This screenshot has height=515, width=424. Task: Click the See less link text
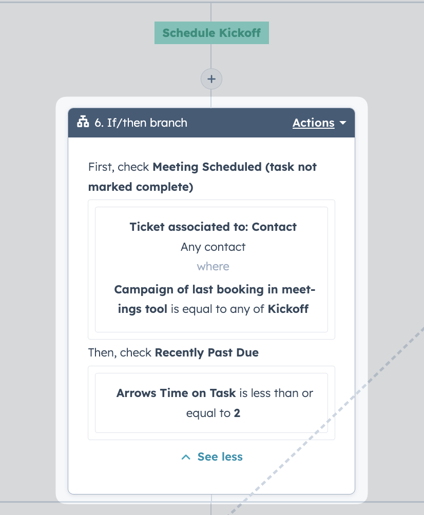coord(220,457)
